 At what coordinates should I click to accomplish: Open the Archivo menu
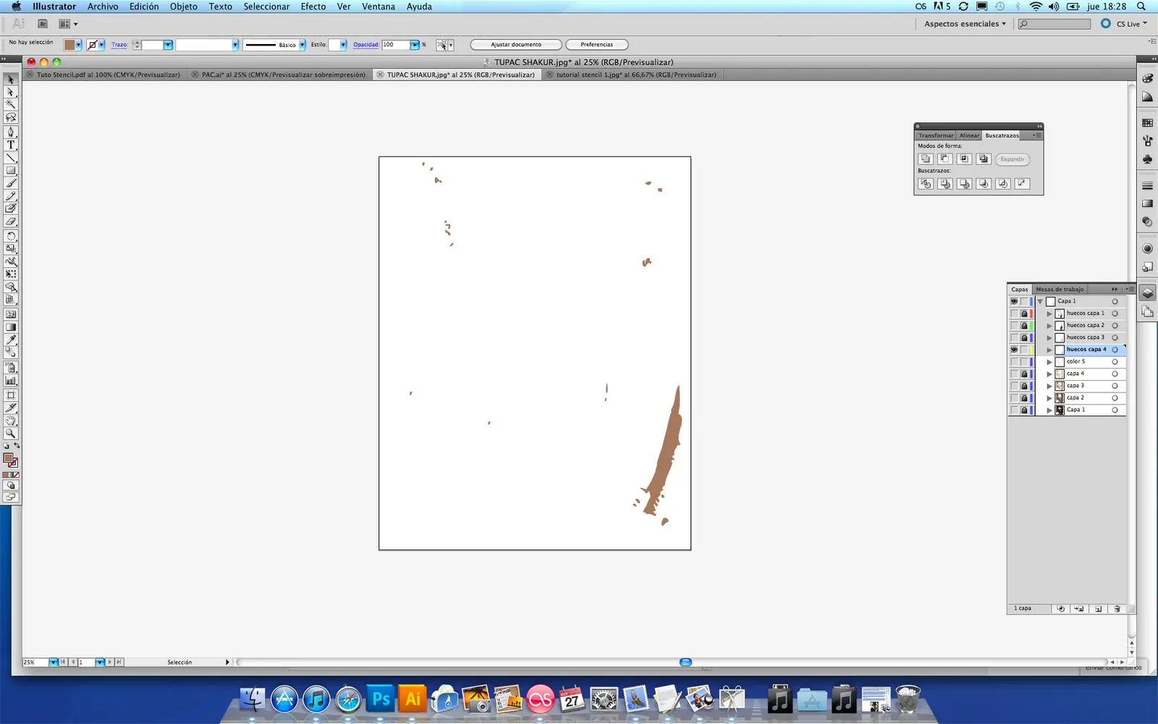point(103,7)
